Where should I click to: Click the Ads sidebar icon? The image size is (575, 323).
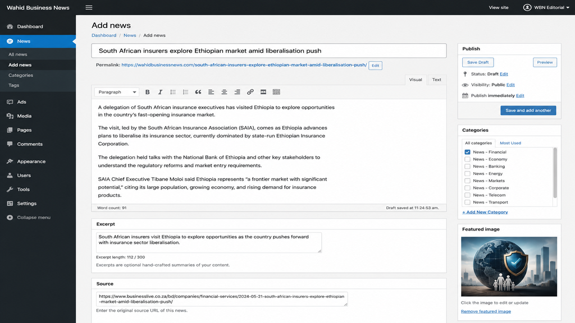[x=10, y=102]
